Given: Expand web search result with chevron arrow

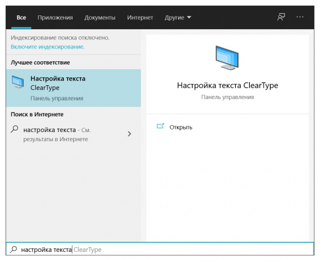Looking at the screenshot, I should tap(130, 134).
